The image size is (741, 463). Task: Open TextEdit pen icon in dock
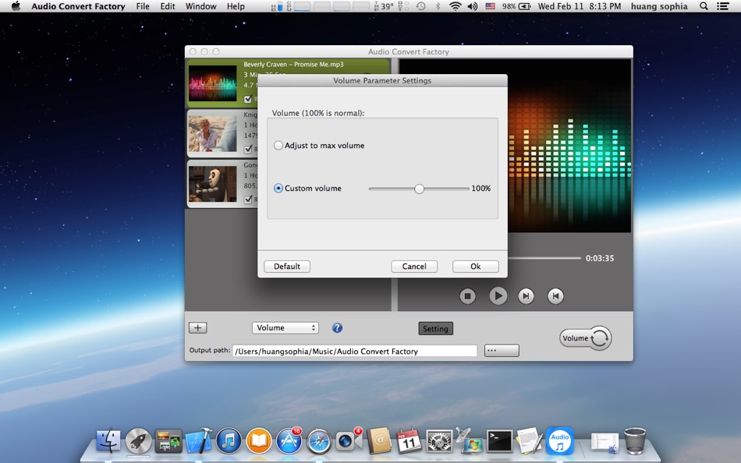[530, 440]
